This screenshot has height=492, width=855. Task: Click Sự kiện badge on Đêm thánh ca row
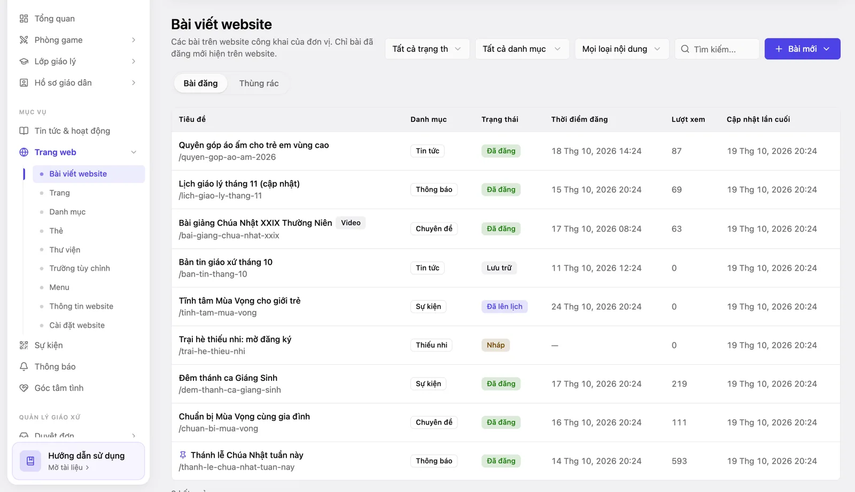coord(429,383)
